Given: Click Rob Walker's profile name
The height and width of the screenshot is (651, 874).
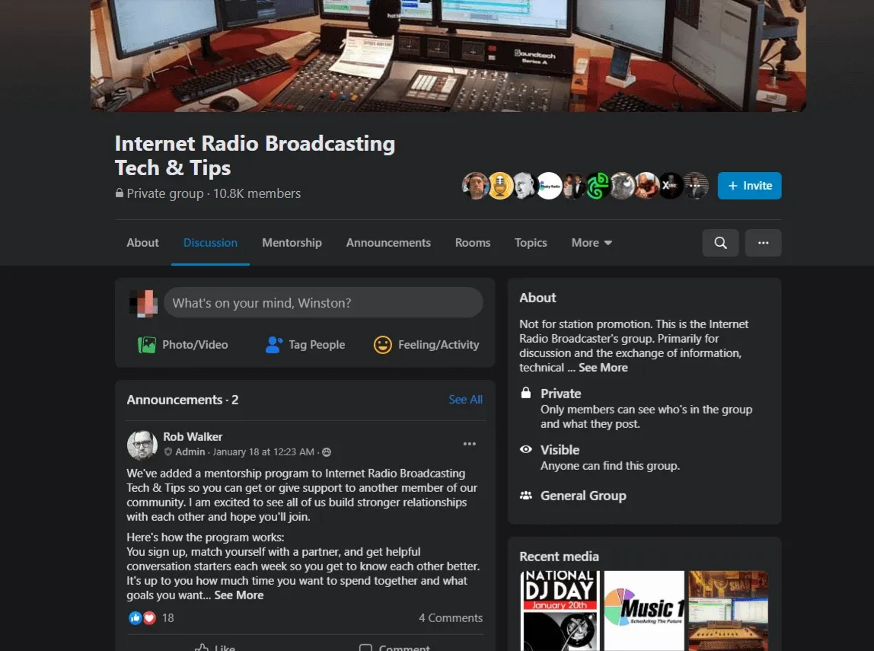Looking at the screenshot, I should (193, 436).
